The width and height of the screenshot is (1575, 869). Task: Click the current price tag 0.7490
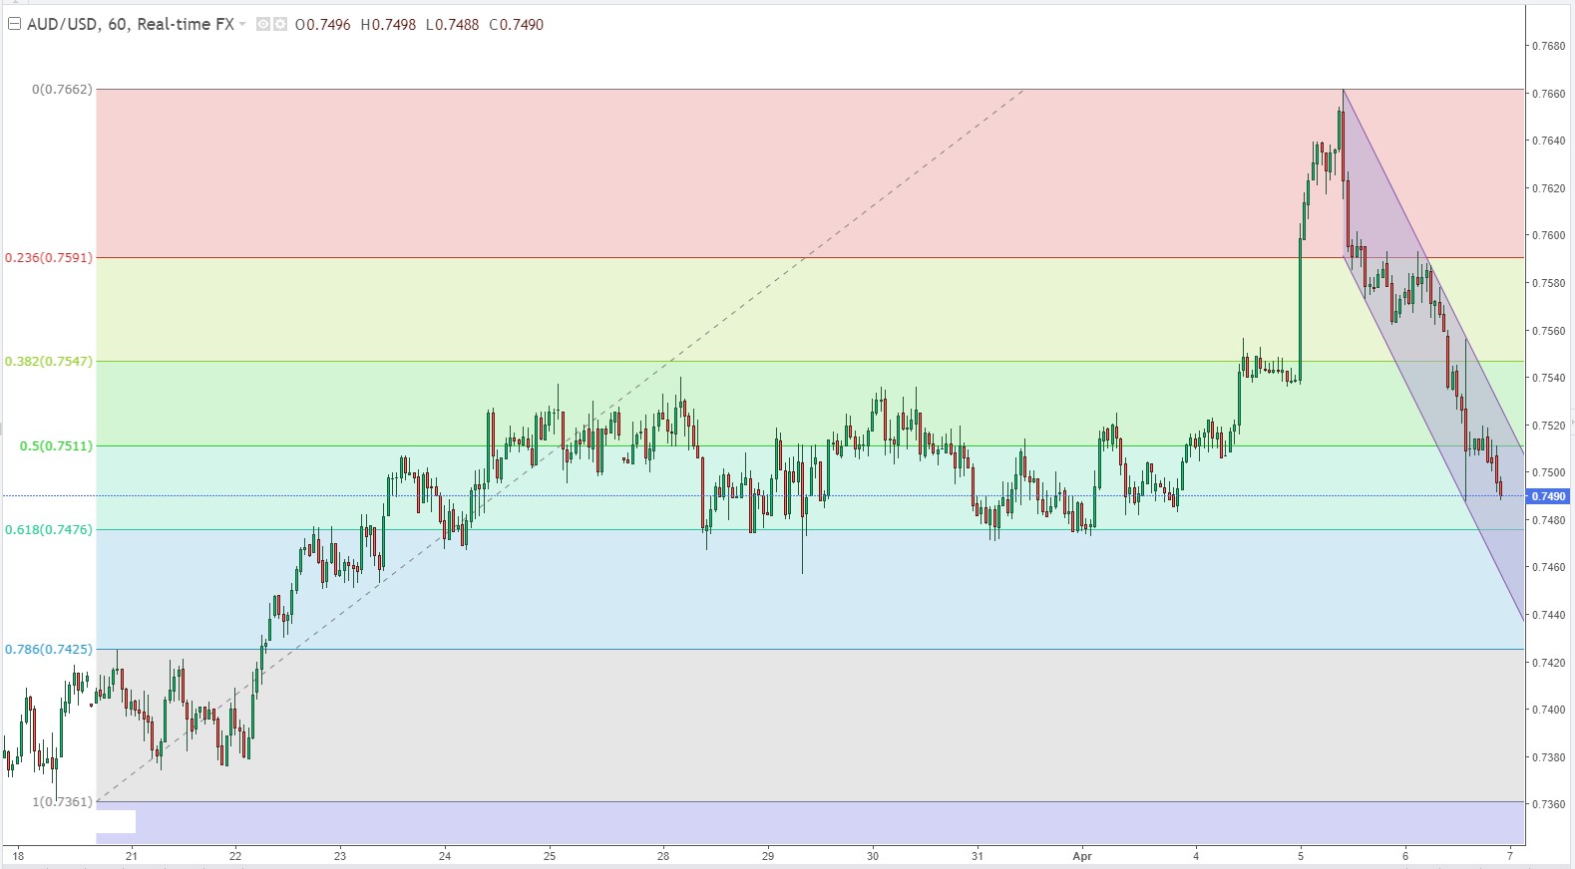coord(1547,496)
